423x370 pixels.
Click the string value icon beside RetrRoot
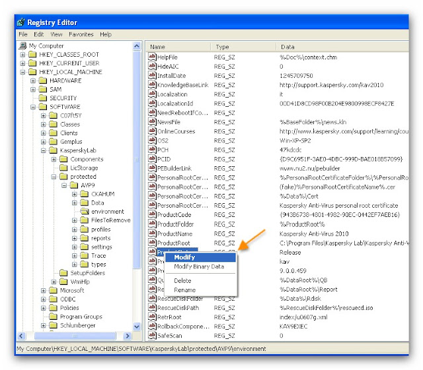pyautogui.click(x=152, y=317)
